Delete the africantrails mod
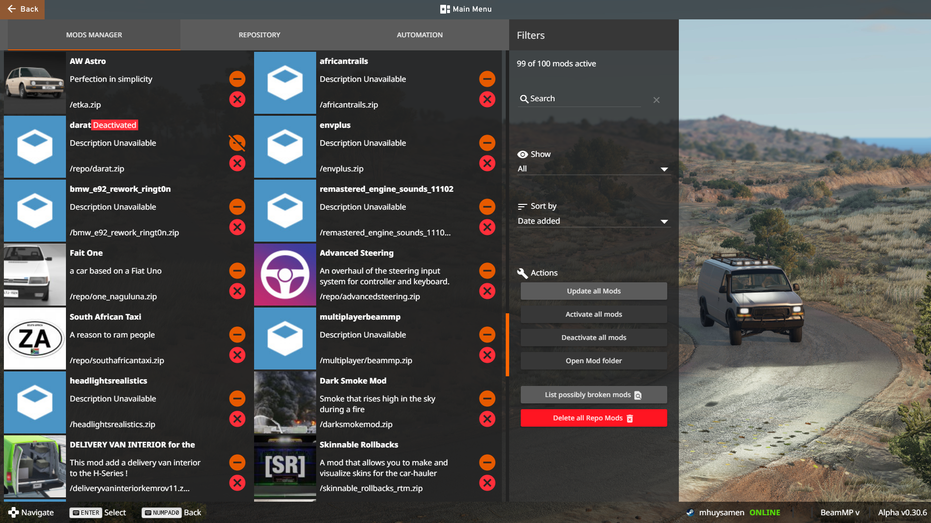This screenshot has width=931, height=523. [x=487, y=99]
